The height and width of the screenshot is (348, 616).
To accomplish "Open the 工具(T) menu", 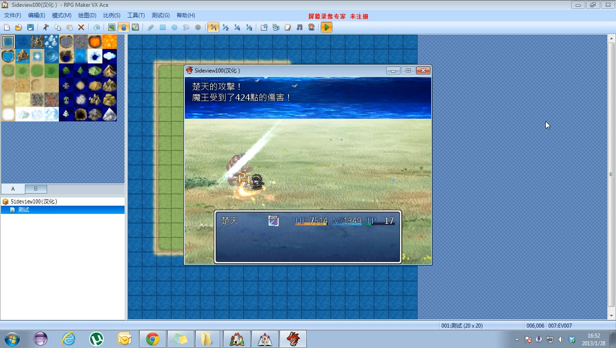I will coord(136,15).
